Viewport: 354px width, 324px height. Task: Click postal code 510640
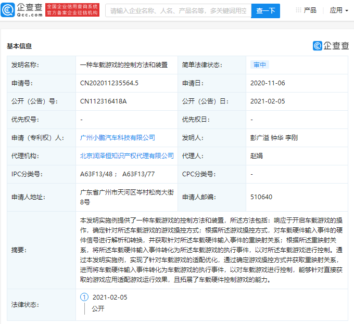click(261, 197)
